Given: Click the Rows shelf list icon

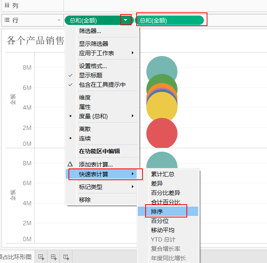Looking at the screenshot, I should (x=7, y=20).
